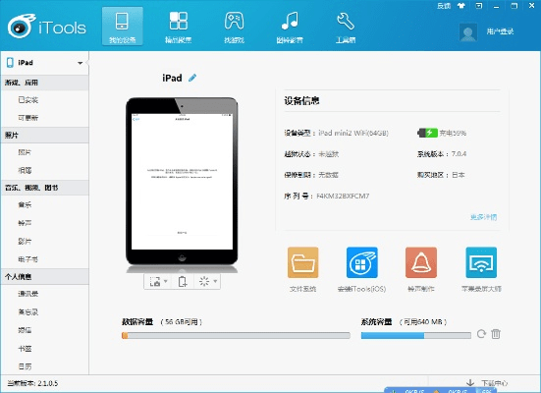This screenshot has height=393, width=541.
Task: Click the green battery charging icon
Action: click(x=427, y=133)
